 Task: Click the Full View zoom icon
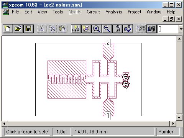117,29
